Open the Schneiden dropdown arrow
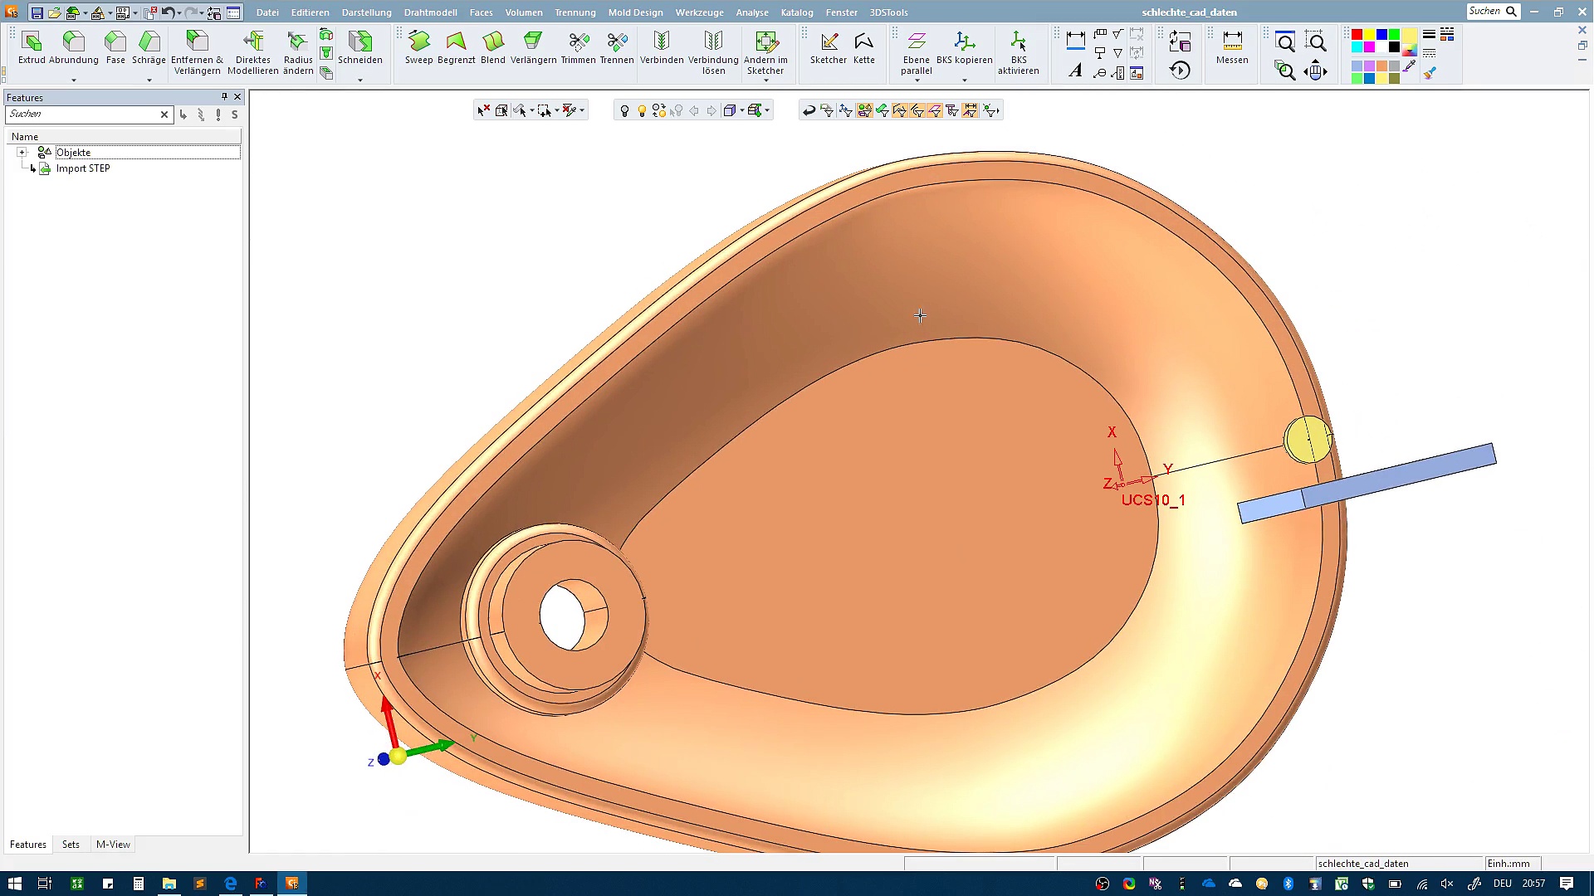The width and height of the screenshot is (1594, 896). (x=360, y=80)
